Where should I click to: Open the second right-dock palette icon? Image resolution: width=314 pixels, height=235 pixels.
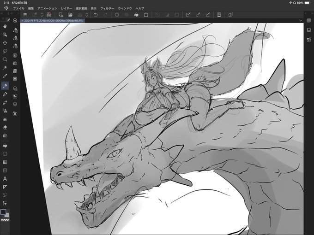point(309,30)
